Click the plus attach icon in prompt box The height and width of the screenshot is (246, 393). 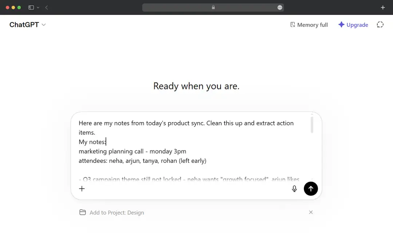tap(82, 189)
